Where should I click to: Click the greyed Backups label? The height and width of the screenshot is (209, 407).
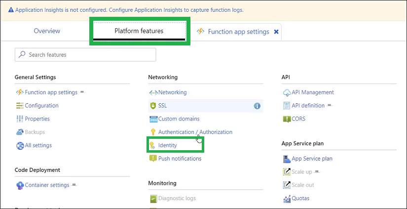tap(35, 132)
